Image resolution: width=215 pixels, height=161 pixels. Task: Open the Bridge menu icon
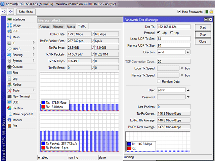(x=9, y=25)
